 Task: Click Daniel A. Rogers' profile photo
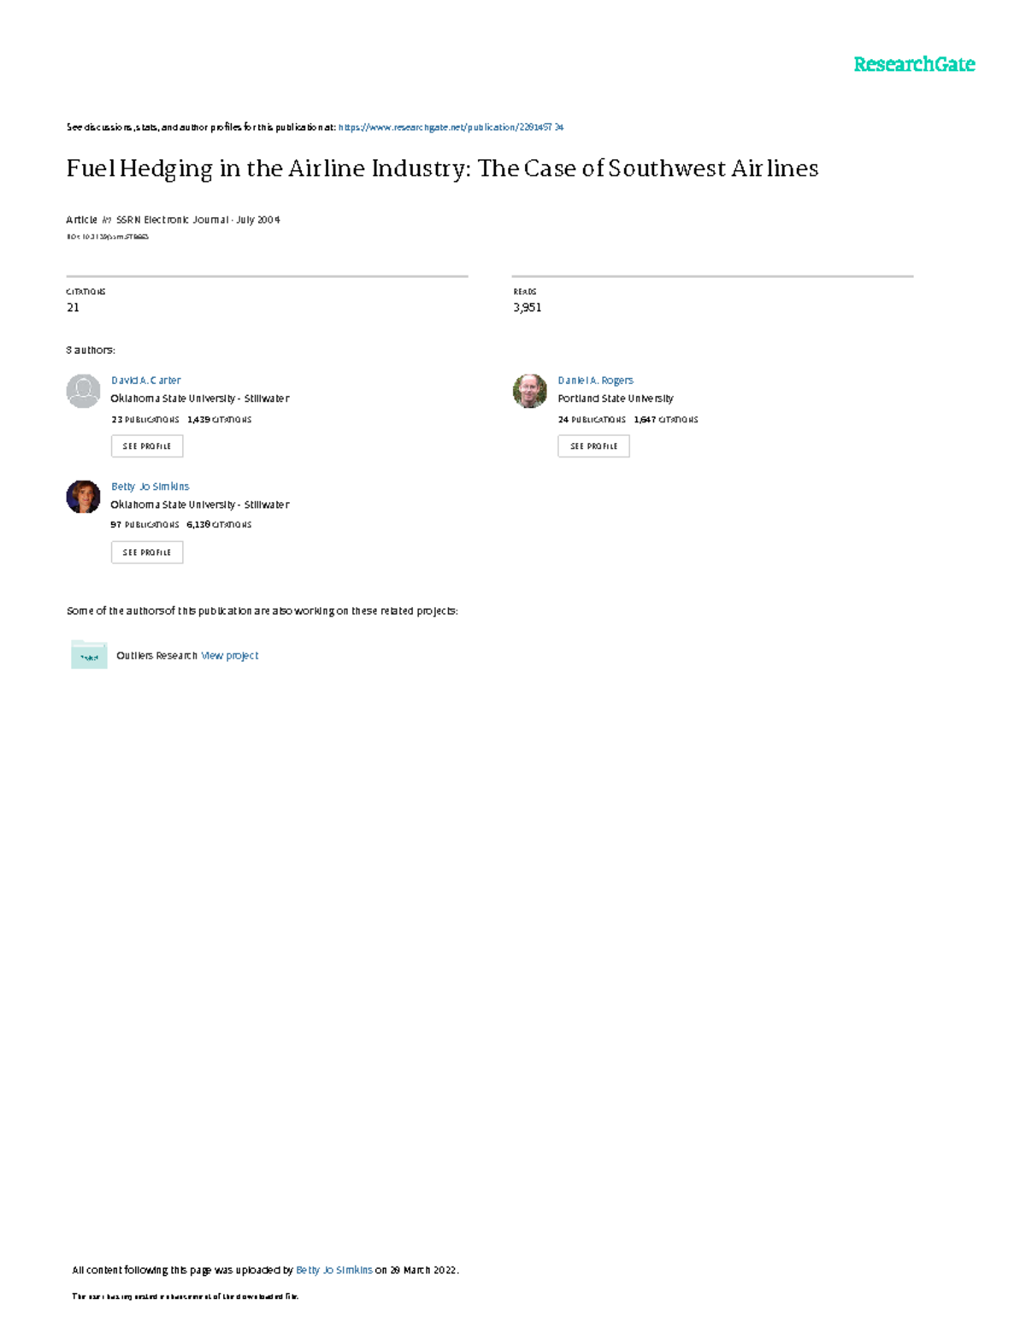[x=529, y=391]
